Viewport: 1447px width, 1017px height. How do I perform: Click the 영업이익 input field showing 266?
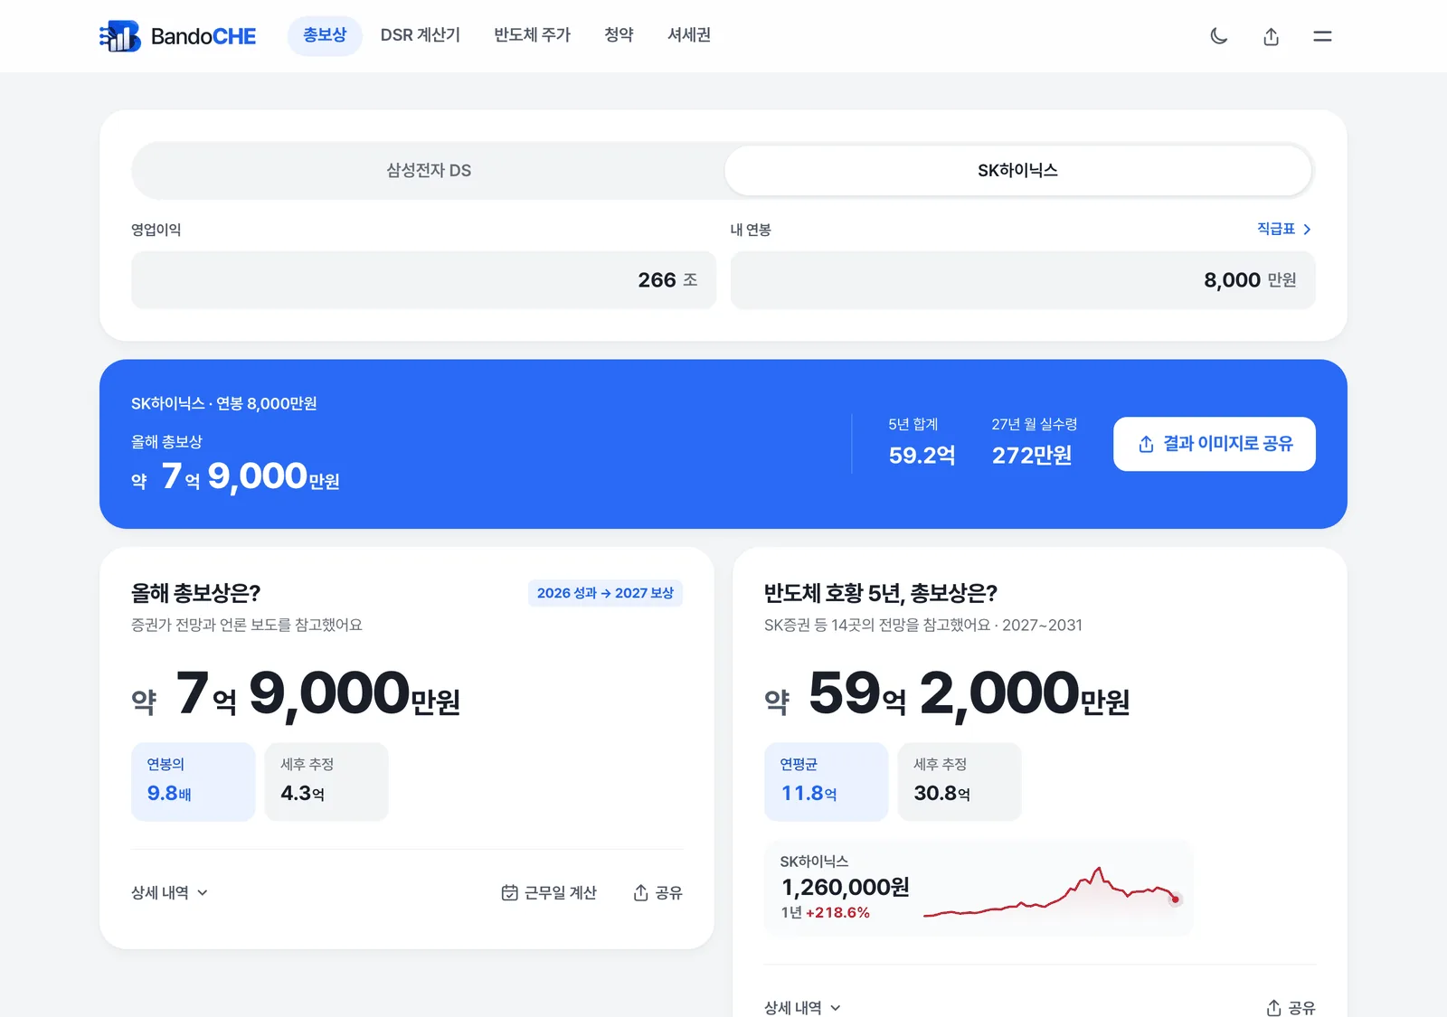coord(423,280)
